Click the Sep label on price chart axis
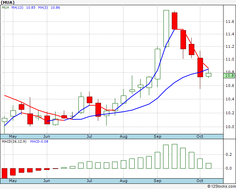 157,137
